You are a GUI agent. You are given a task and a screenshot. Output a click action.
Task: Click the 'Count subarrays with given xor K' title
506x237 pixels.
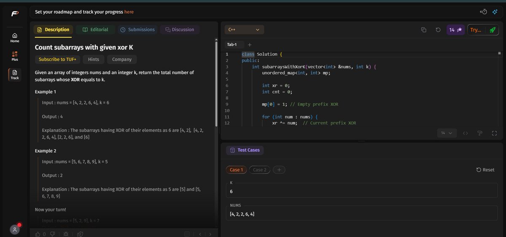pyautogui.click(x=84, y=47)
